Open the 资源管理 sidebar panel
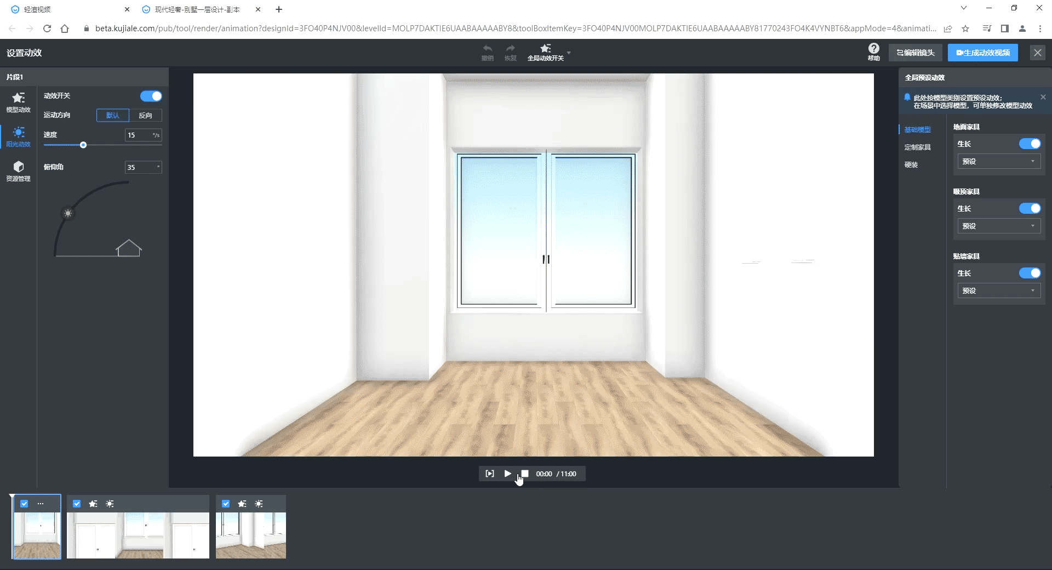Image resolution: width=1052 pixels, height=570 pixels. click(x=18, y=171)
